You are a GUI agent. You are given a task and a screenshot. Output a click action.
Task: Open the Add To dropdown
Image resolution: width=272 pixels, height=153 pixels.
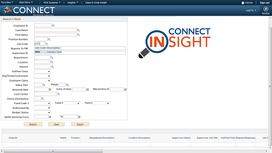pyautogui.click(x=251, y=10)
